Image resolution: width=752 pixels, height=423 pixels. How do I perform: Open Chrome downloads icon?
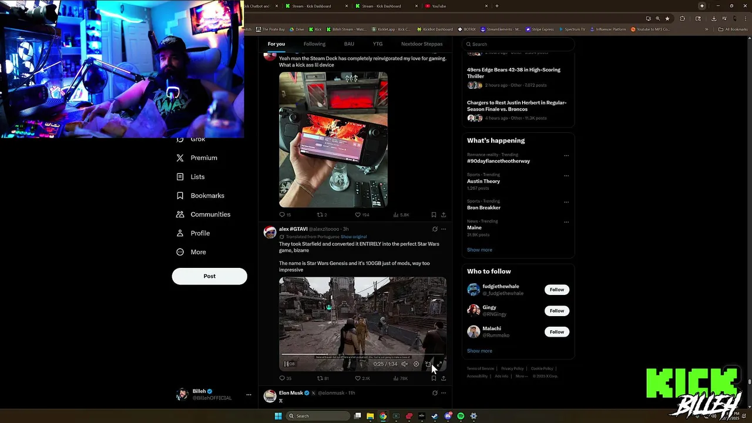(x=713, y=18)
